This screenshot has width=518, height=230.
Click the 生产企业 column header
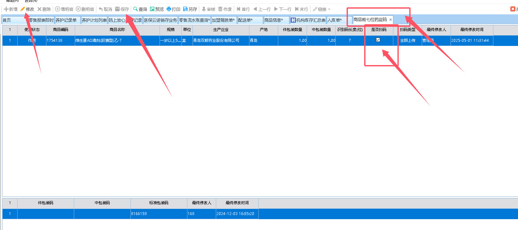[221, 30]
